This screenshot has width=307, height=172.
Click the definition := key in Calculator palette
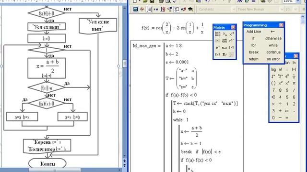(x=287, y=111)
